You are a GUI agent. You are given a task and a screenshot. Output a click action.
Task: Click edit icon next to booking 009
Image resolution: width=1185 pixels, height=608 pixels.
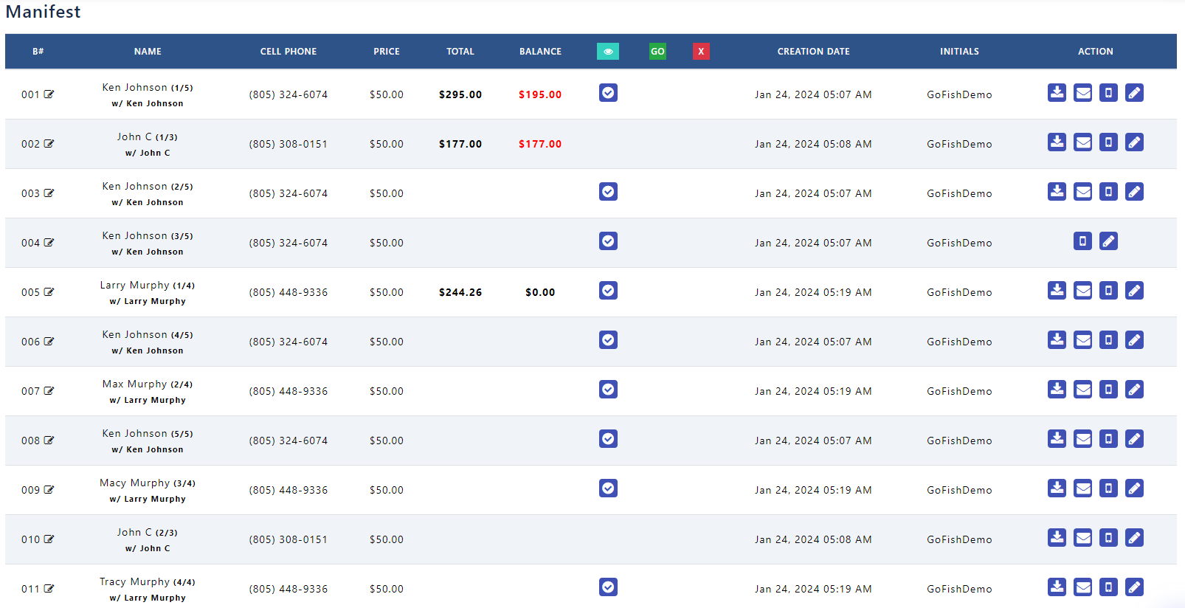[x=49, y=490]
